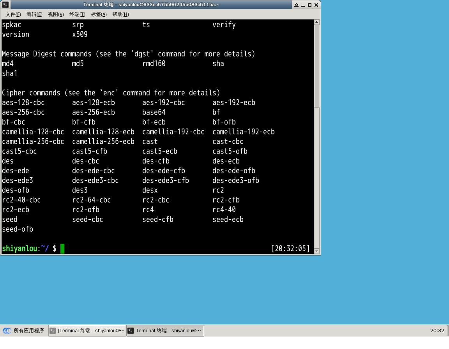Open the 帮助(H) menu
This screenshot has height=349, width=449.
pos(120,14)
